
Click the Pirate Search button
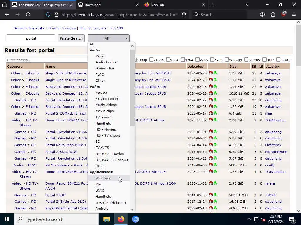coord(71,38)
